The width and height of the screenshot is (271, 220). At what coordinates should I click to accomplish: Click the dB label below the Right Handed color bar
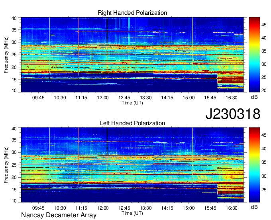click(x=254, y=97)
